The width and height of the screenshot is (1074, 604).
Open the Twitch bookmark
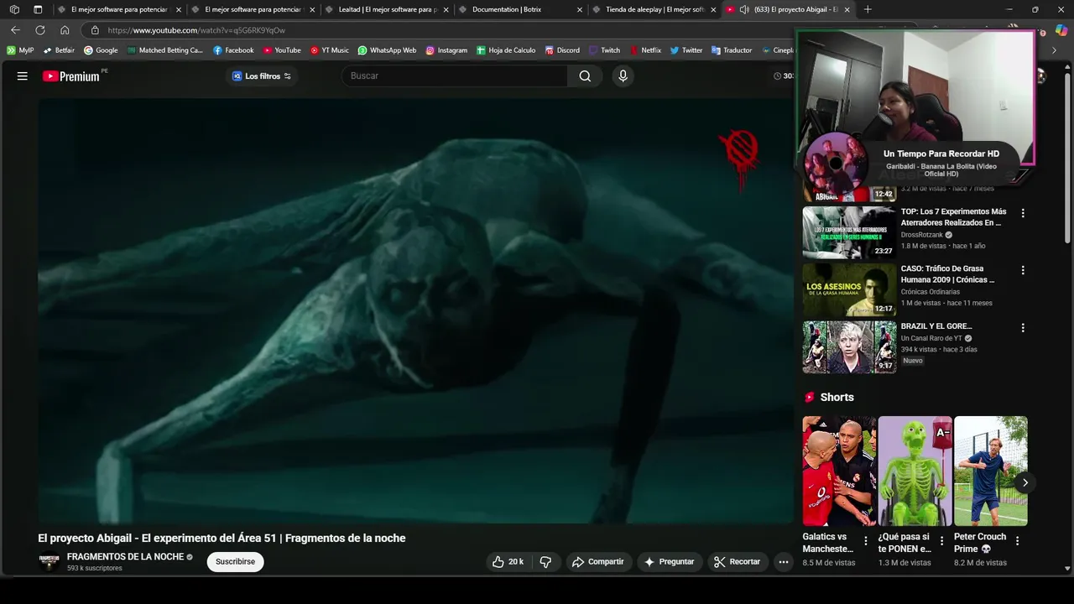pos(605,50)
